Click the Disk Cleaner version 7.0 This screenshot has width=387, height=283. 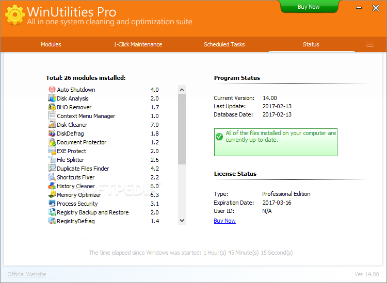click(154, 125)
